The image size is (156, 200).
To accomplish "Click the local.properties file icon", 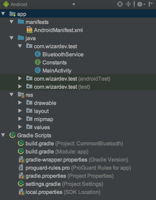I will click(x=22, y=192).
